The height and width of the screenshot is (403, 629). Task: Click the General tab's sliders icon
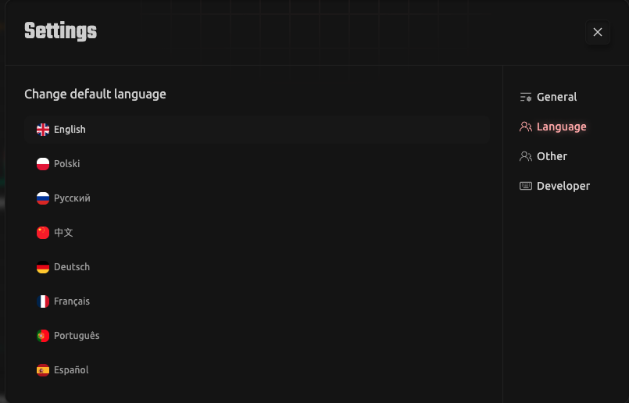tap(526, 97)
